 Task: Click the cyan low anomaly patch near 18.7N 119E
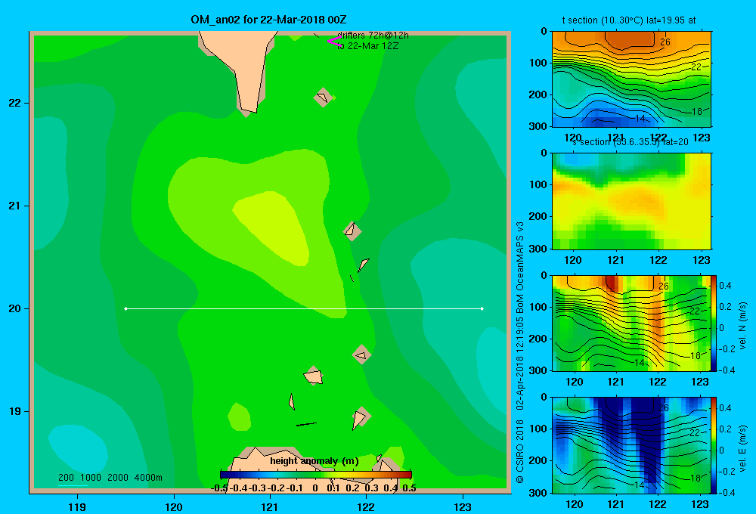[x=77, y=448]
